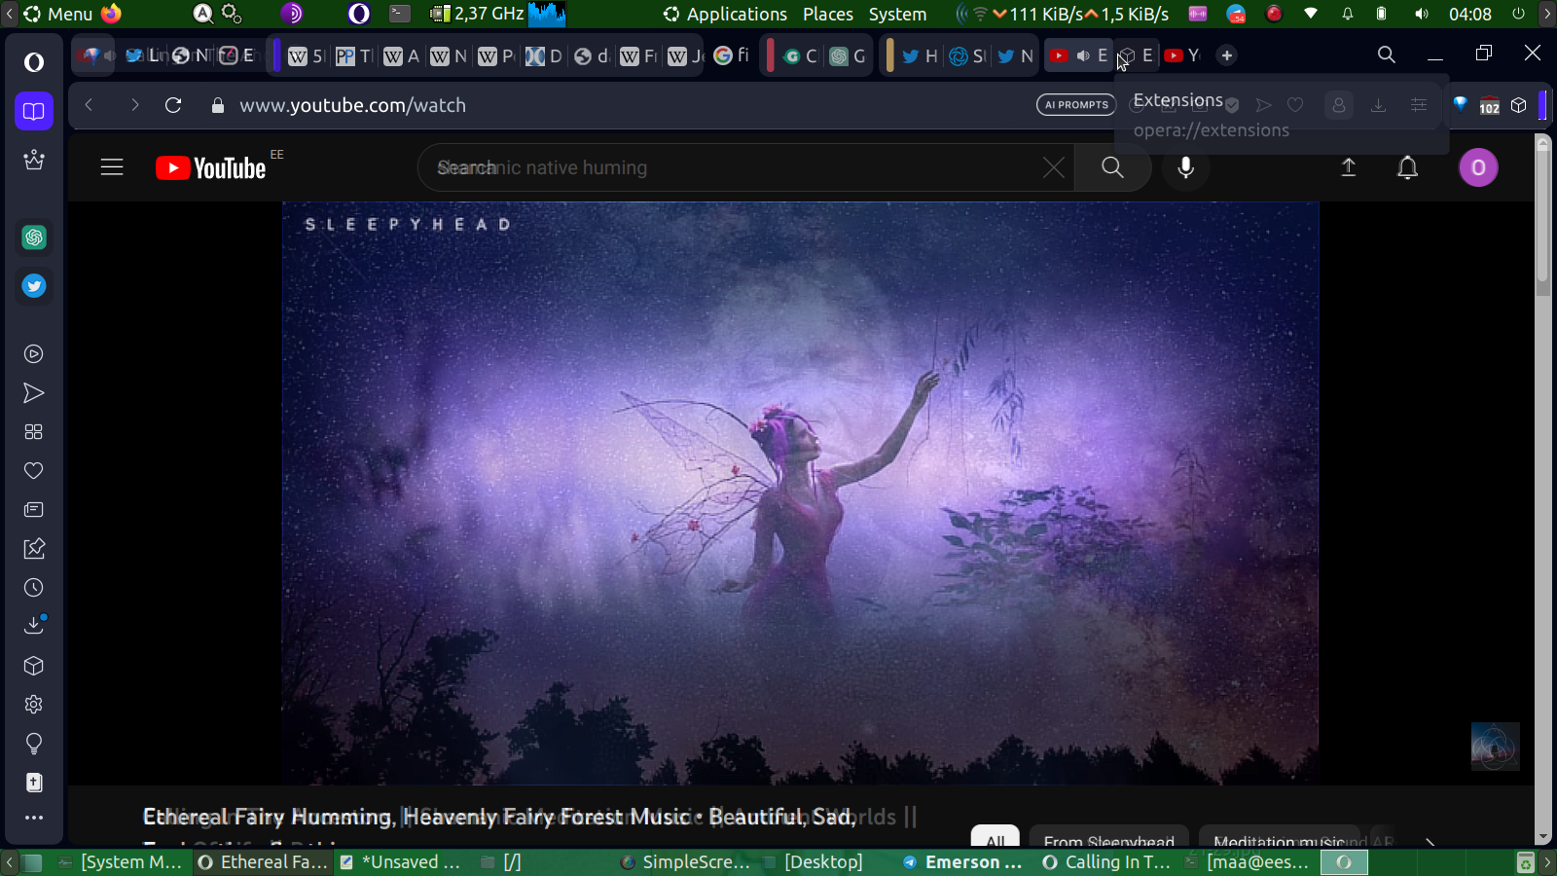Open a new tab with plus button

[x=1227, y=55]
